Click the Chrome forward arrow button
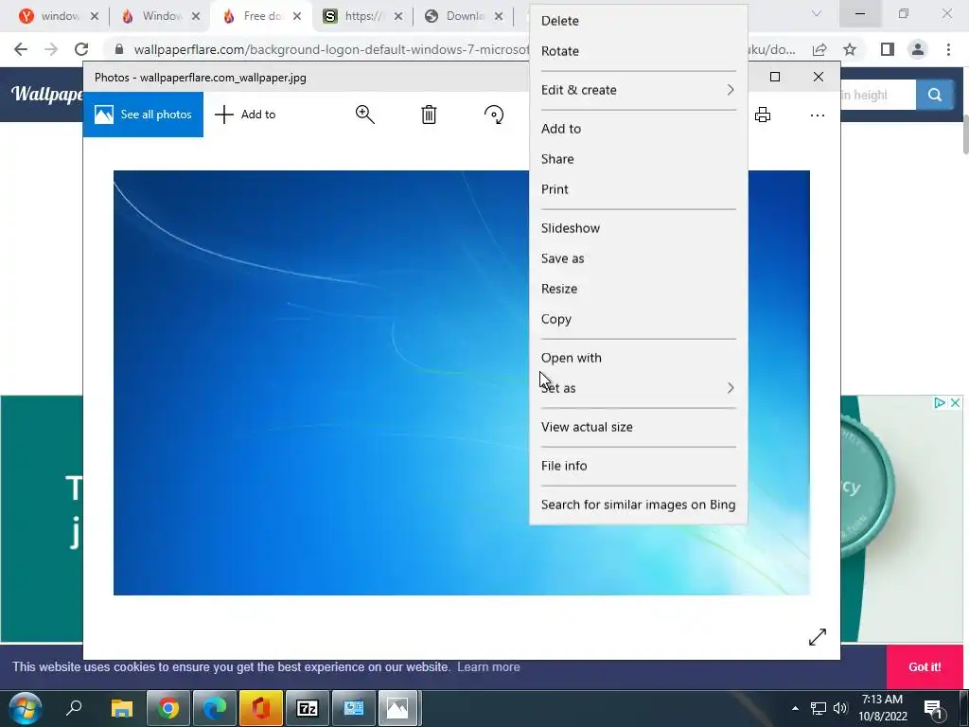 click(51, 49)
